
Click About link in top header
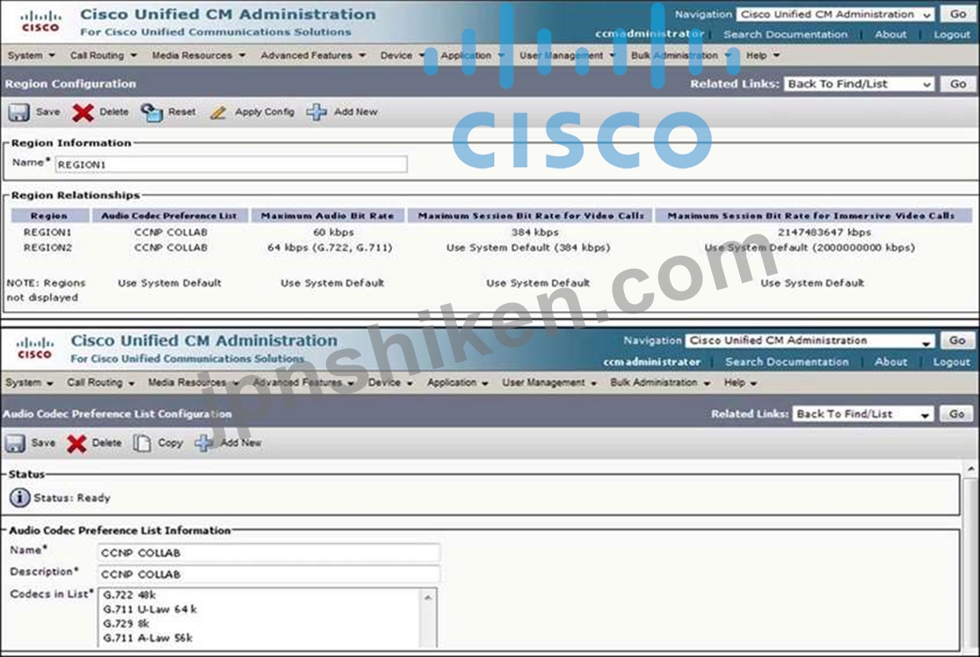coord(890,34)
